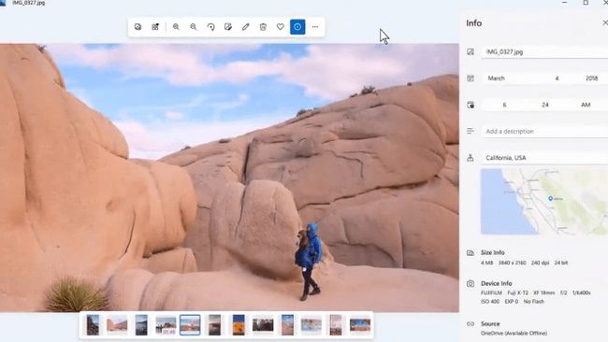Minimize the Photos window
Viewport: 608px width, 342px height.
[565, 3]
